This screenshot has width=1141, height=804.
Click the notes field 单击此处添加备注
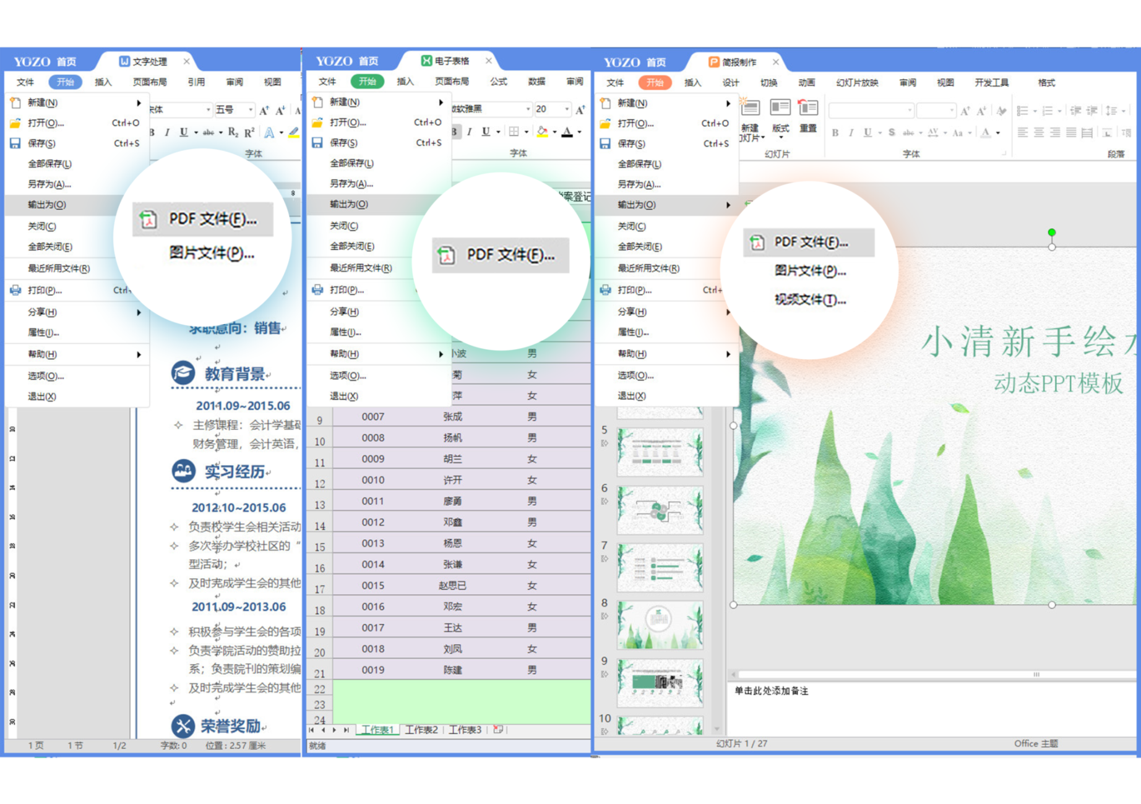[x=771, y=691]
